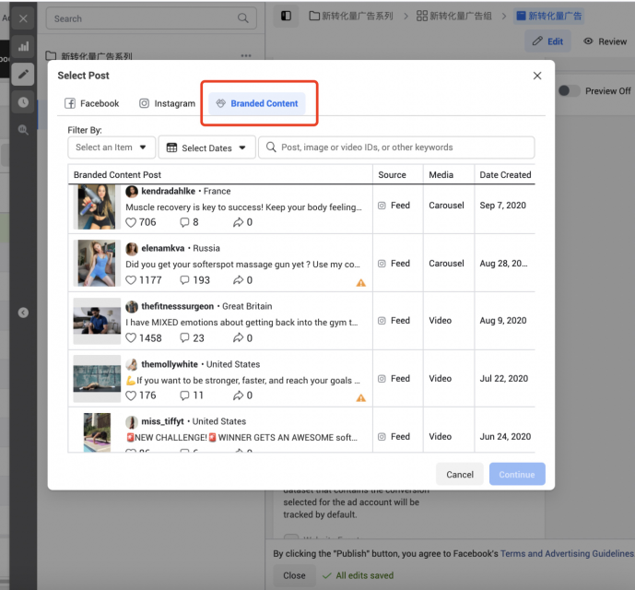
Task: Click the magnifier review icon in sidebar
Action: 23,130
